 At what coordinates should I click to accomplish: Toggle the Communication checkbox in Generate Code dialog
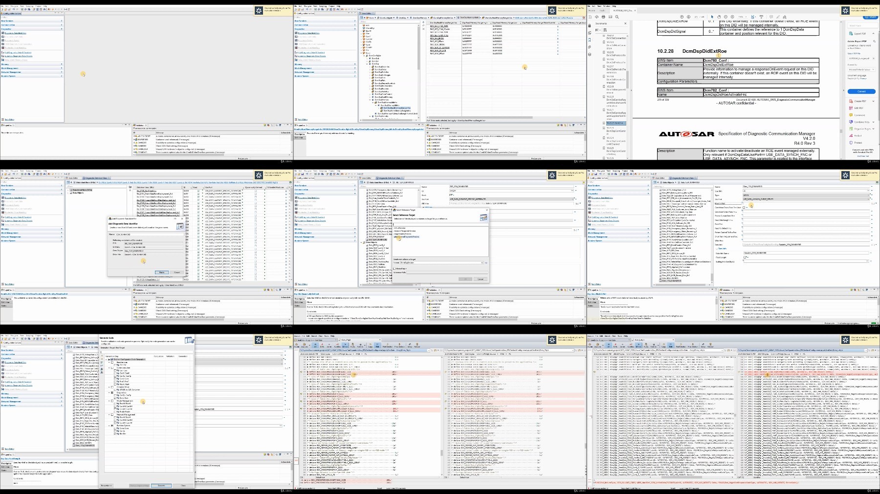112,368
